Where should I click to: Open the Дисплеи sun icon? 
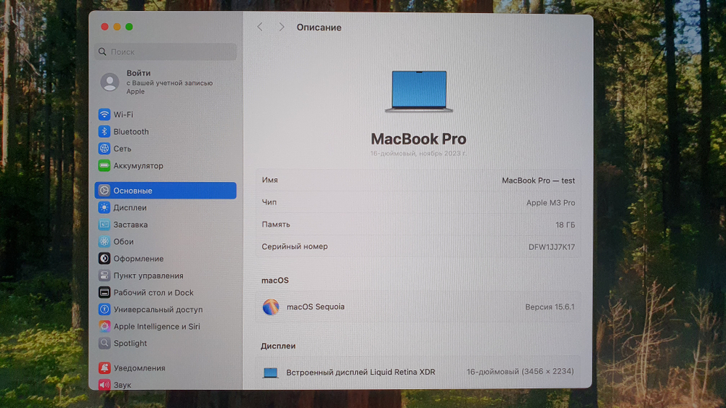(x=104, y=207)
